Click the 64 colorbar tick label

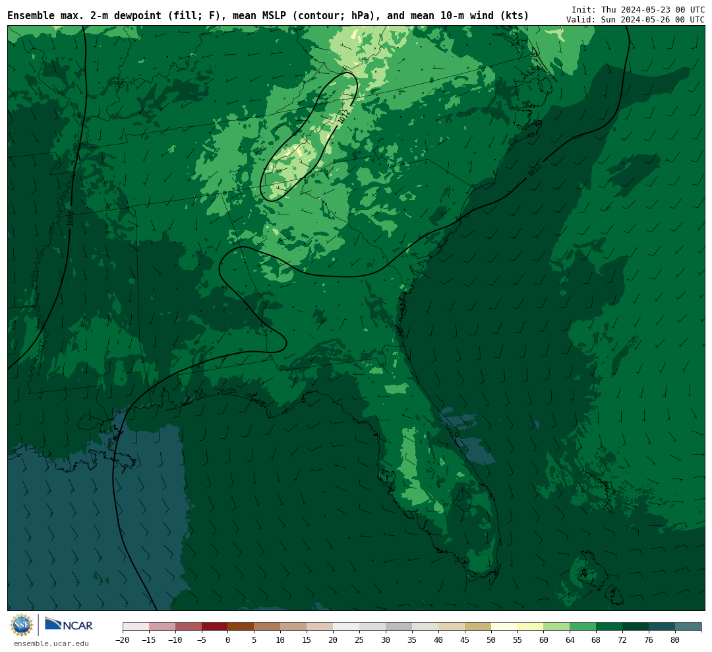570,640
